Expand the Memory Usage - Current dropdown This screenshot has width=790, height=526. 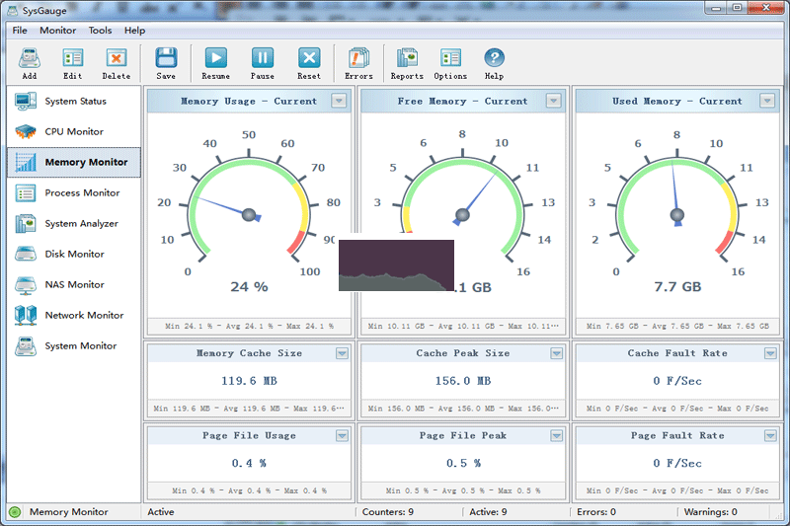click(x=339, y=101)
